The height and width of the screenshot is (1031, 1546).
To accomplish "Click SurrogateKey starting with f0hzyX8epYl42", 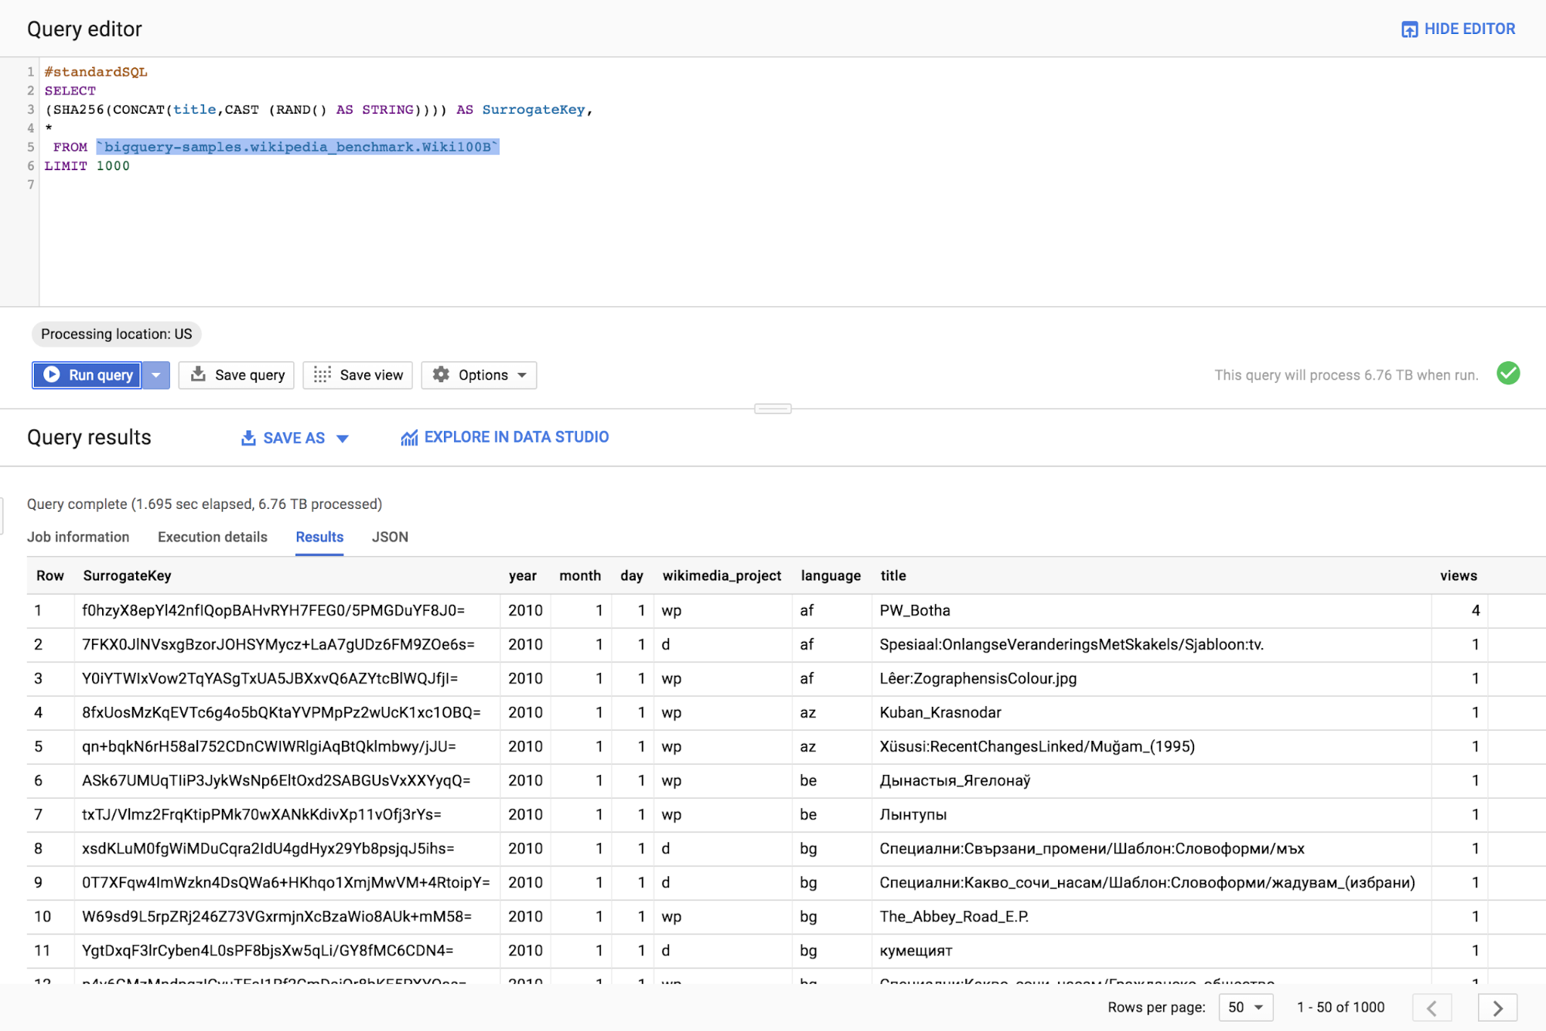I will pos(274,610).
